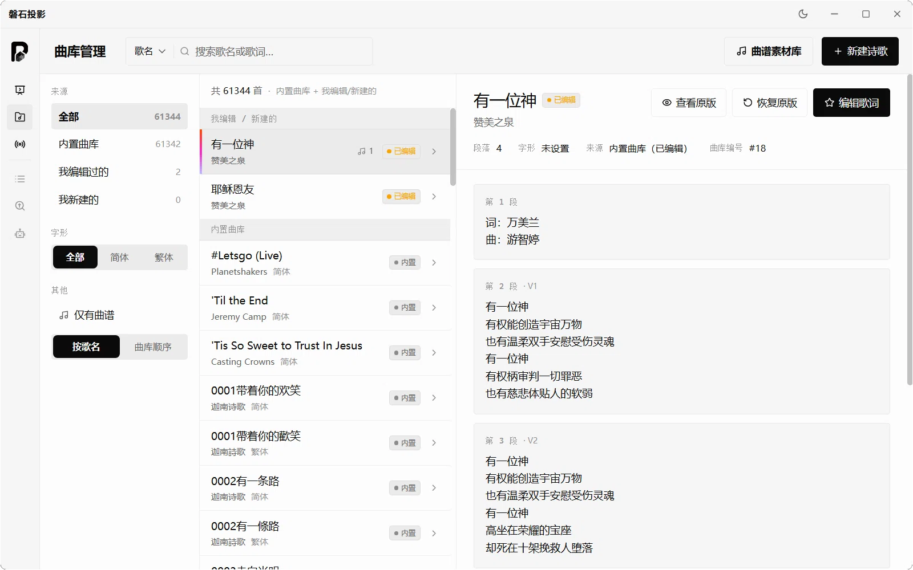
Task: Expand the 0002有一条路 row chevron
Action: click(x=434, y=487)
